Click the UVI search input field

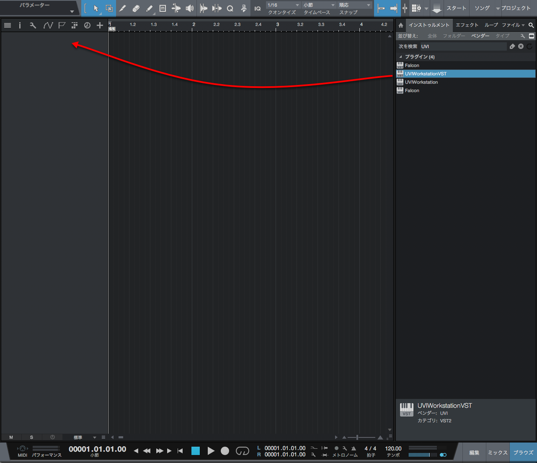pos(463,46)
